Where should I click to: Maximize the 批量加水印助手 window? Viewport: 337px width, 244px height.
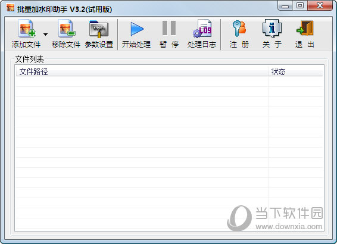300,6
